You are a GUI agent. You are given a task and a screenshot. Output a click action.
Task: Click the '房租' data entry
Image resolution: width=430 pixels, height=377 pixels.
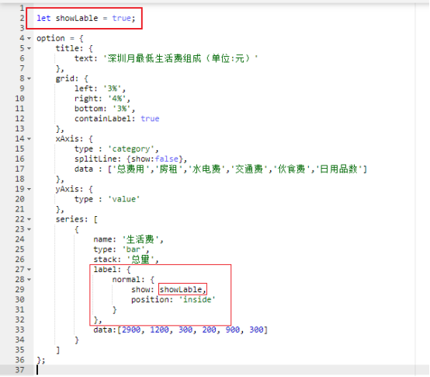click(168, 169)
